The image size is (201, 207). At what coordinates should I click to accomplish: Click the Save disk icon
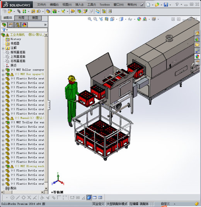(166, 5)
